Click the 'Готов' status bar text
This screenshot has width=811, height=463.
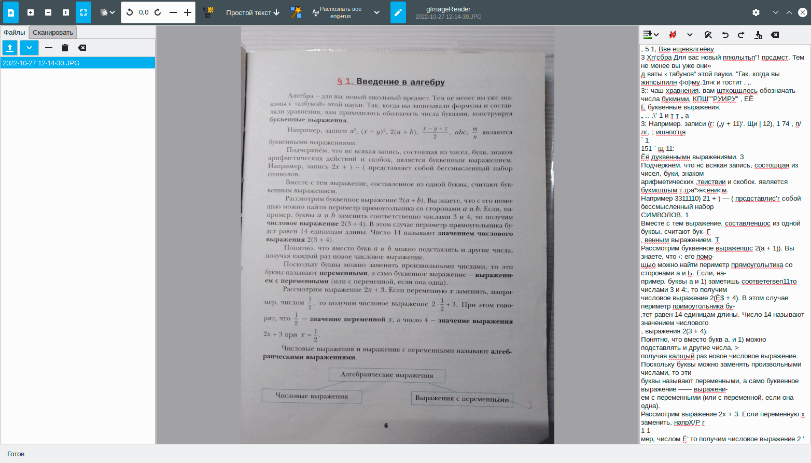16,454
